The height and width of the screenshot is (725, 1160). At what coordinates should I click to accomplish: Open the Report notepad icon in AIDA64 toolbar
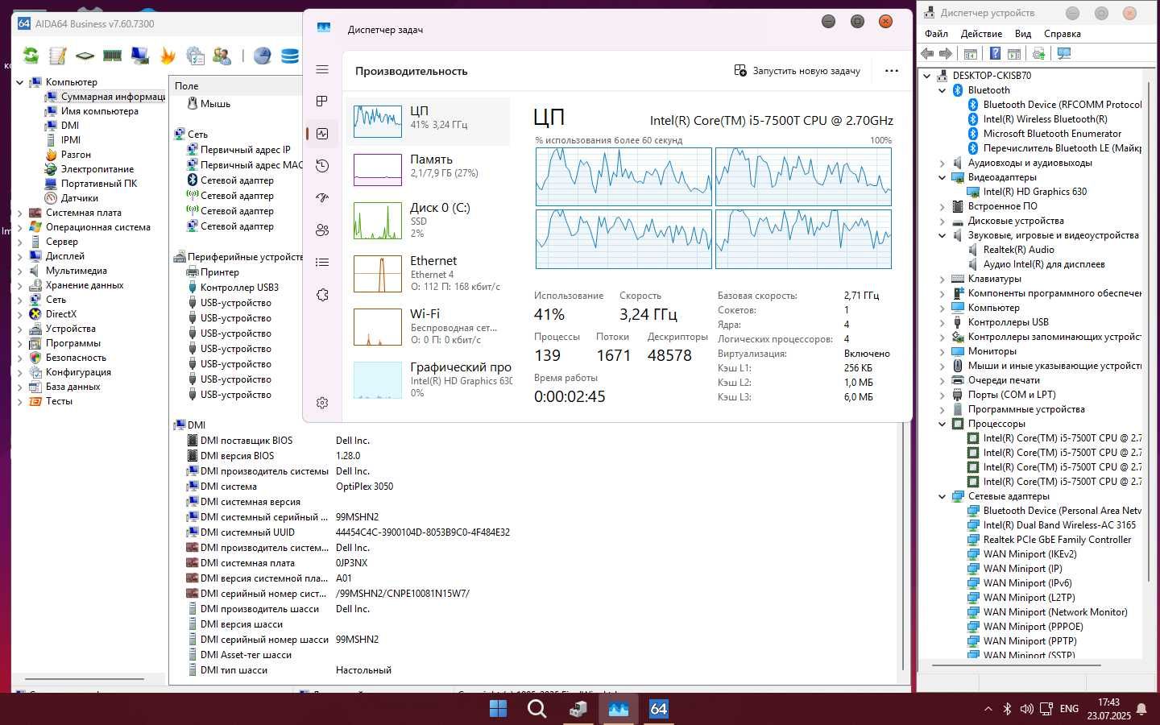[58, 56]
